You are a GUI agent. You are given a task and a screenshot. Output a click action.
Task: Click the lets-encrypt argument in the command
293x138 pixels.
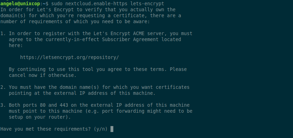pyautogui.click(x=147, y=4)
